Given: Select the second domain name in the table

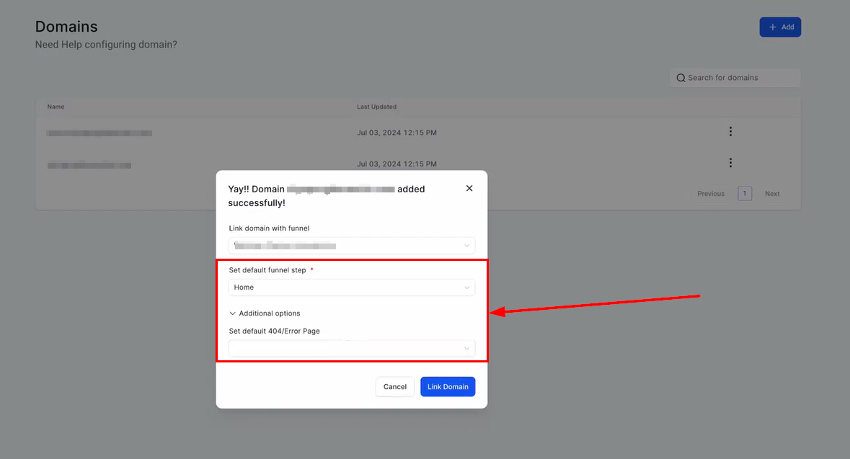Looking at the screenshot, I should 89,165.
